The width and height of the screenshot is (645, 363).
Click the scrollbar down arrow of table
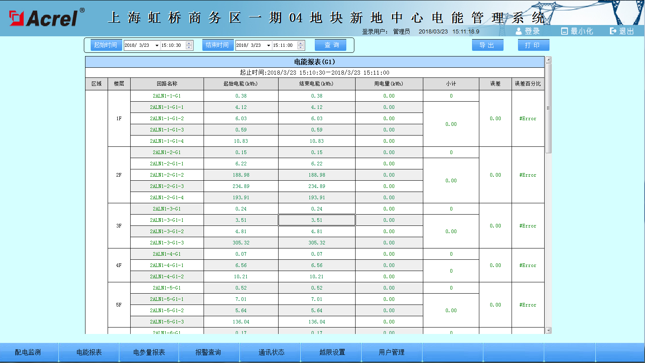pyautogui.click(x=548, y=330)
